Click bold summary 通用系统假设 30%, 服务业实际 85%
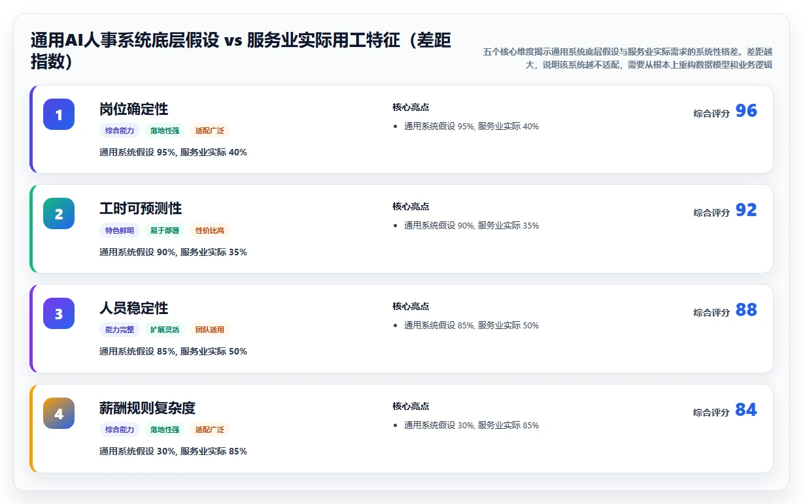Viewport: 803px width, 504px height. tap(173, 451)
